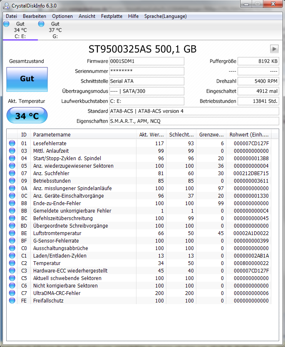The image size is (285, 347).
Task: Select the G: disk status orb
Action: tap(41, 24)
